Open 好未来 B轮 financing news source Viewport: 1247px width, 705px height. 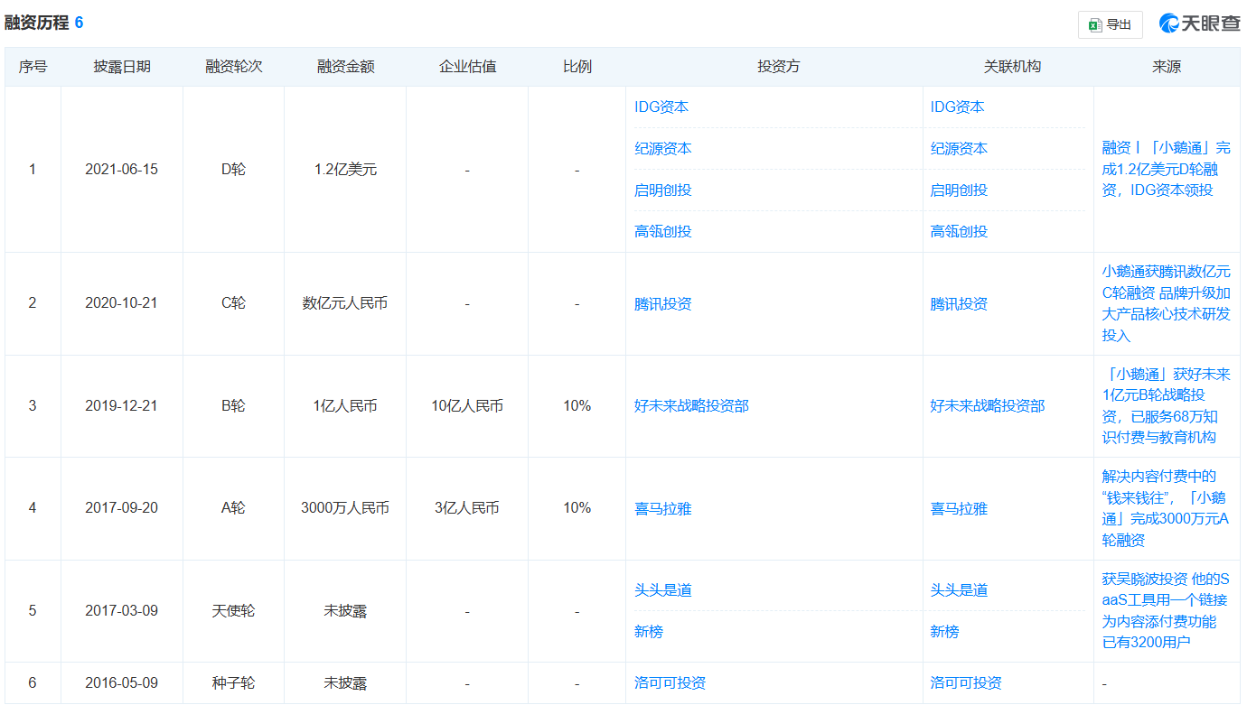pos(1166,405)
